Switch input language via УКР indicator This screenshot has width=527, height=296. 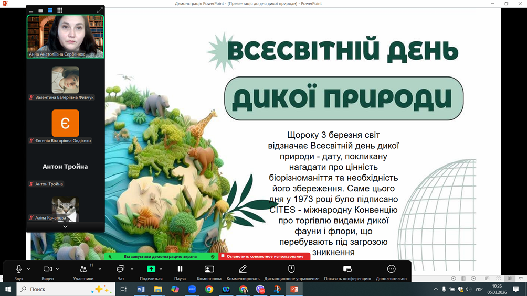coord(479,289)
